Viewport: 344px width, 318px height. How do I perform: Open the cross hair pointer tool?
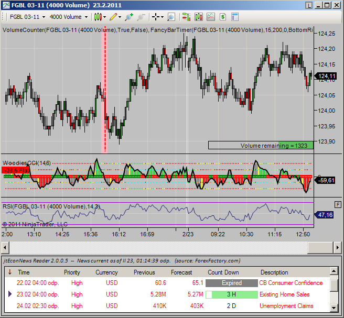156,17
